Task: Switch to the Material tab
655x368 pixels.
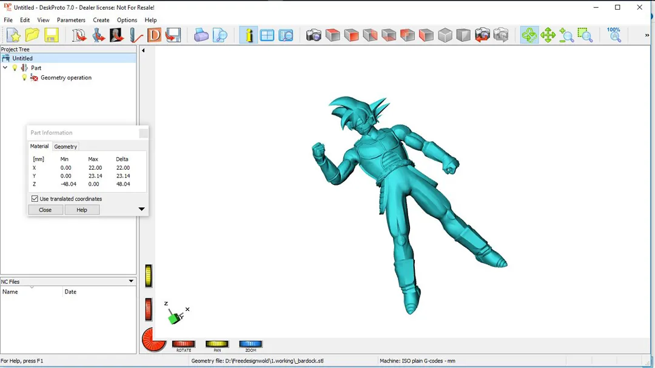Action: [39, 146]
